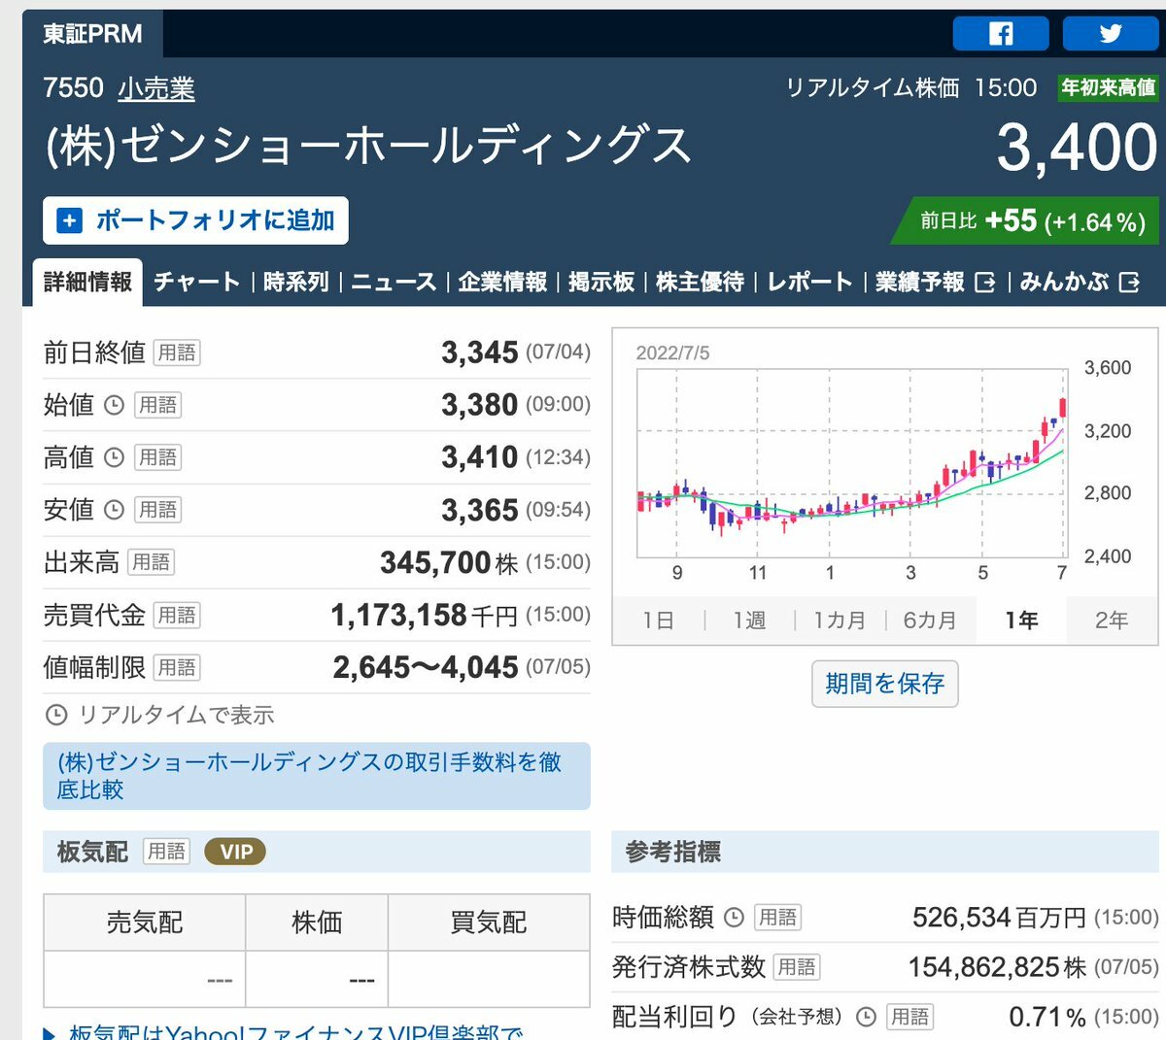The image size is (1166, 1040).
Task: Open 用語 glossary for 板気配
Action: [x=166, y=852]
